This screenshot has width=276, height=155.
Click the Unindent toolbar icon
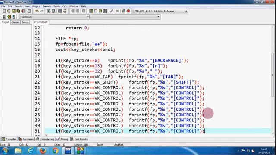[78, 11]
